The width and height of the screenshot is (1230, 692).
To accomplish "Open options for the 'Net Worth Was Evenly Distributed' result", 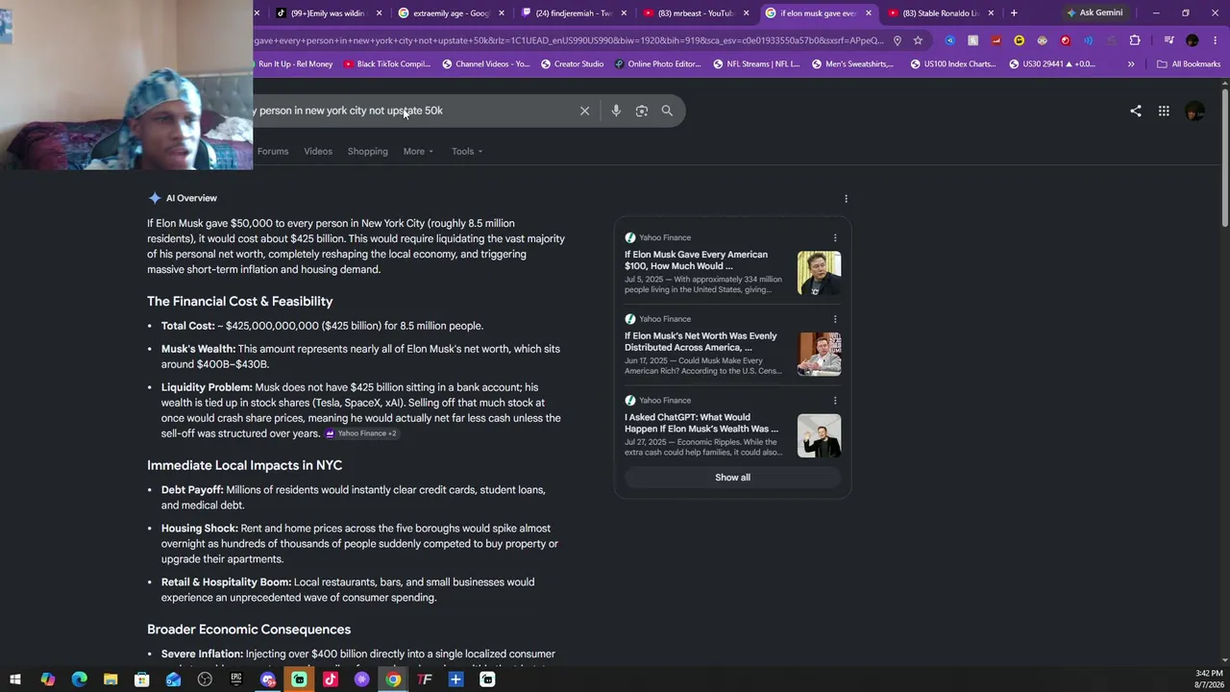I will [x=835, y=319].
